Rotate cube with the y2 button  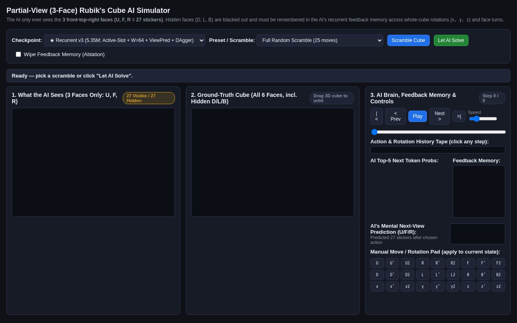(453, 286)
